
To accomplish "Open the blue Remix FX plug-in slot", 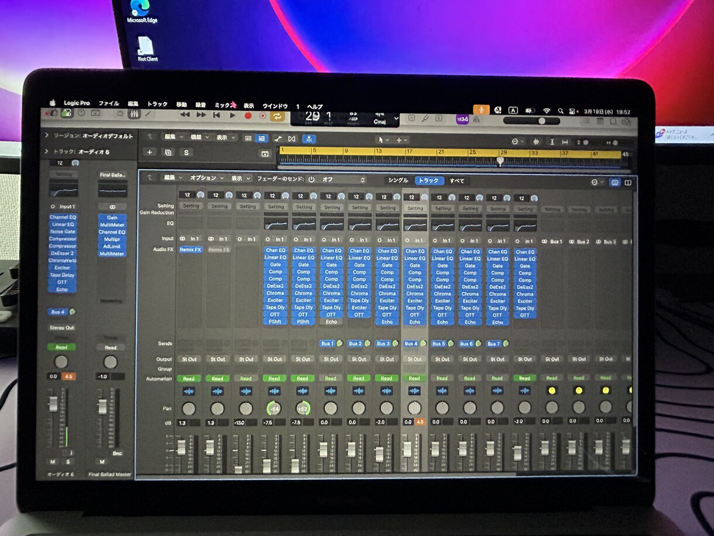I will (x=191, y=250).
